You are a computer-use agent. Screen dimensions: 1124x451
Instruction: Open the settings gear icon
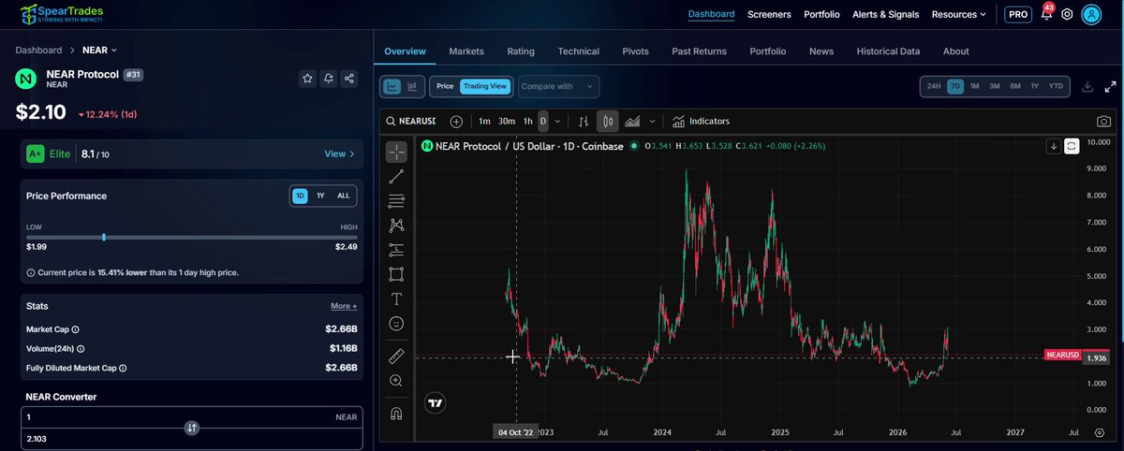[x=1067, y=14]
